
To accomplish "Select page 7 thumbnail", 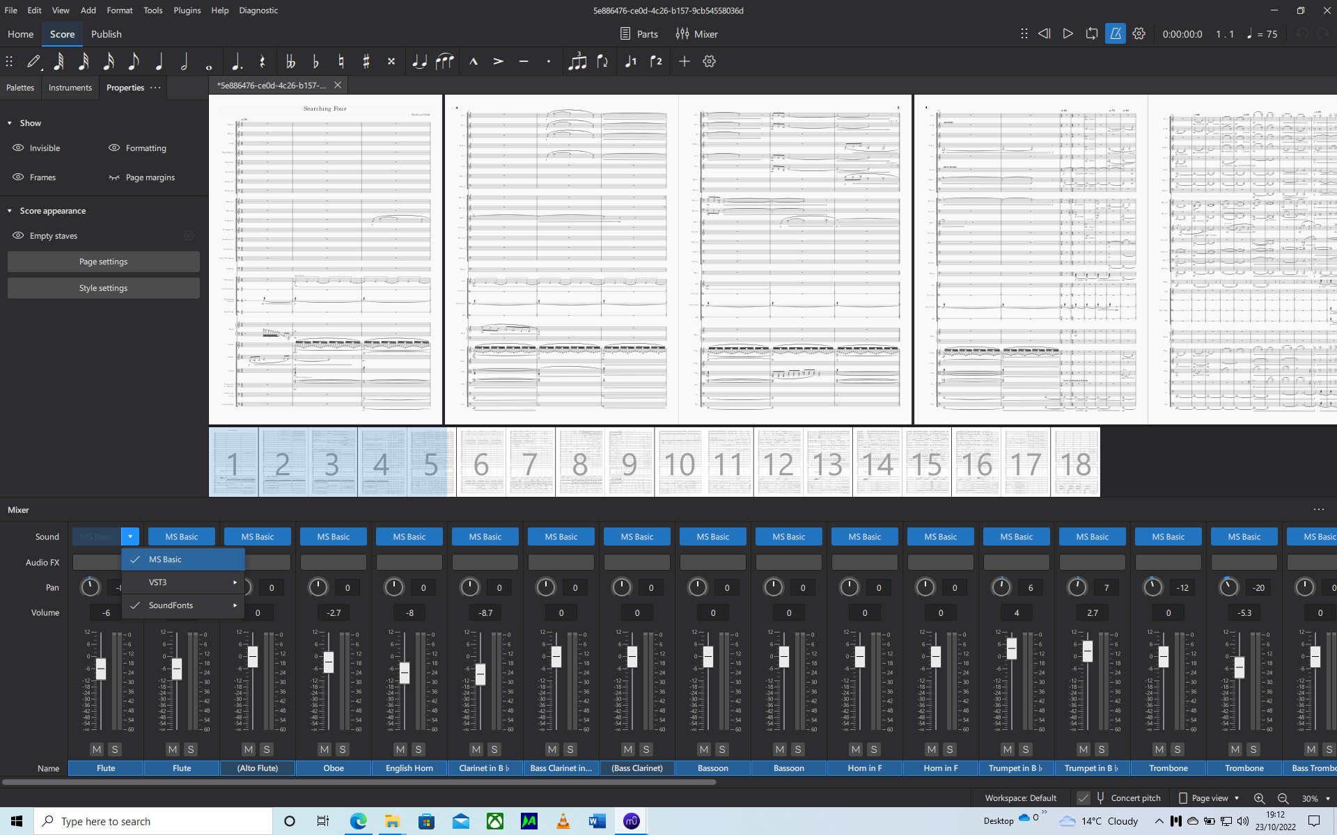I will tap(531, 461).
